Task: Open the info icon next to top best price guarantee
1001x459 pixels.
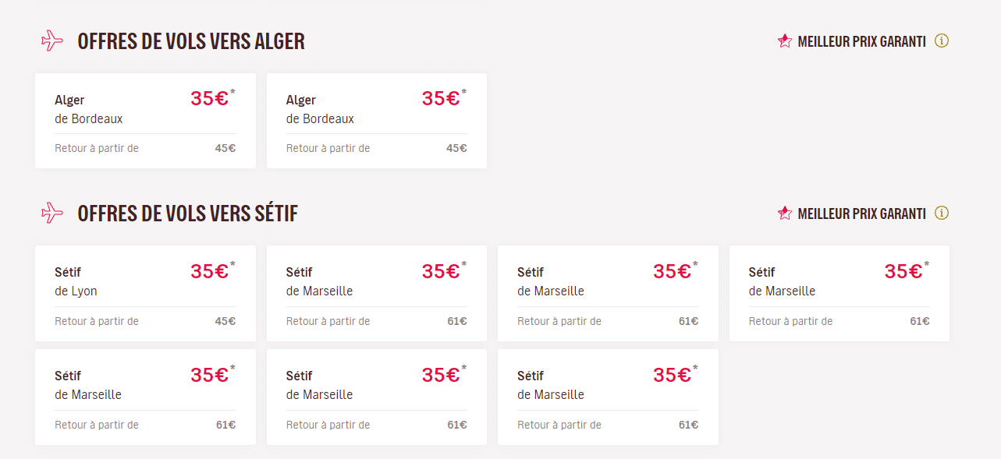Action: point(942,41)
